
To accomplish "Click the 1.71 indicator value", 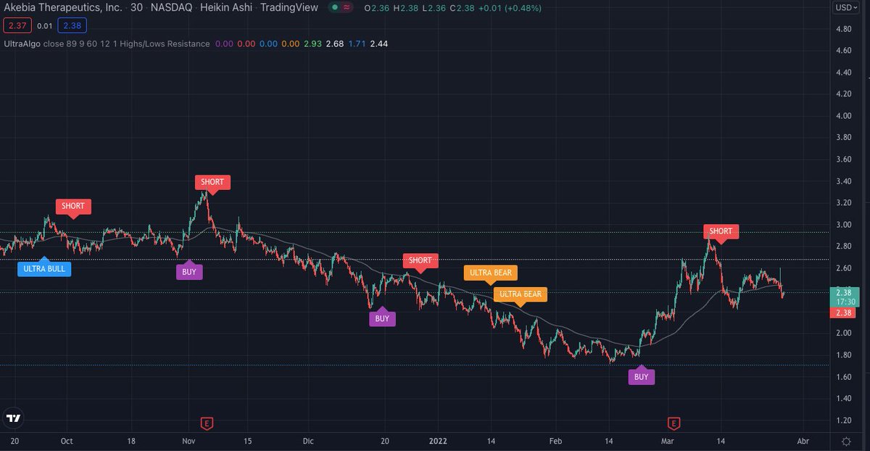I will (x=357, y=44).
